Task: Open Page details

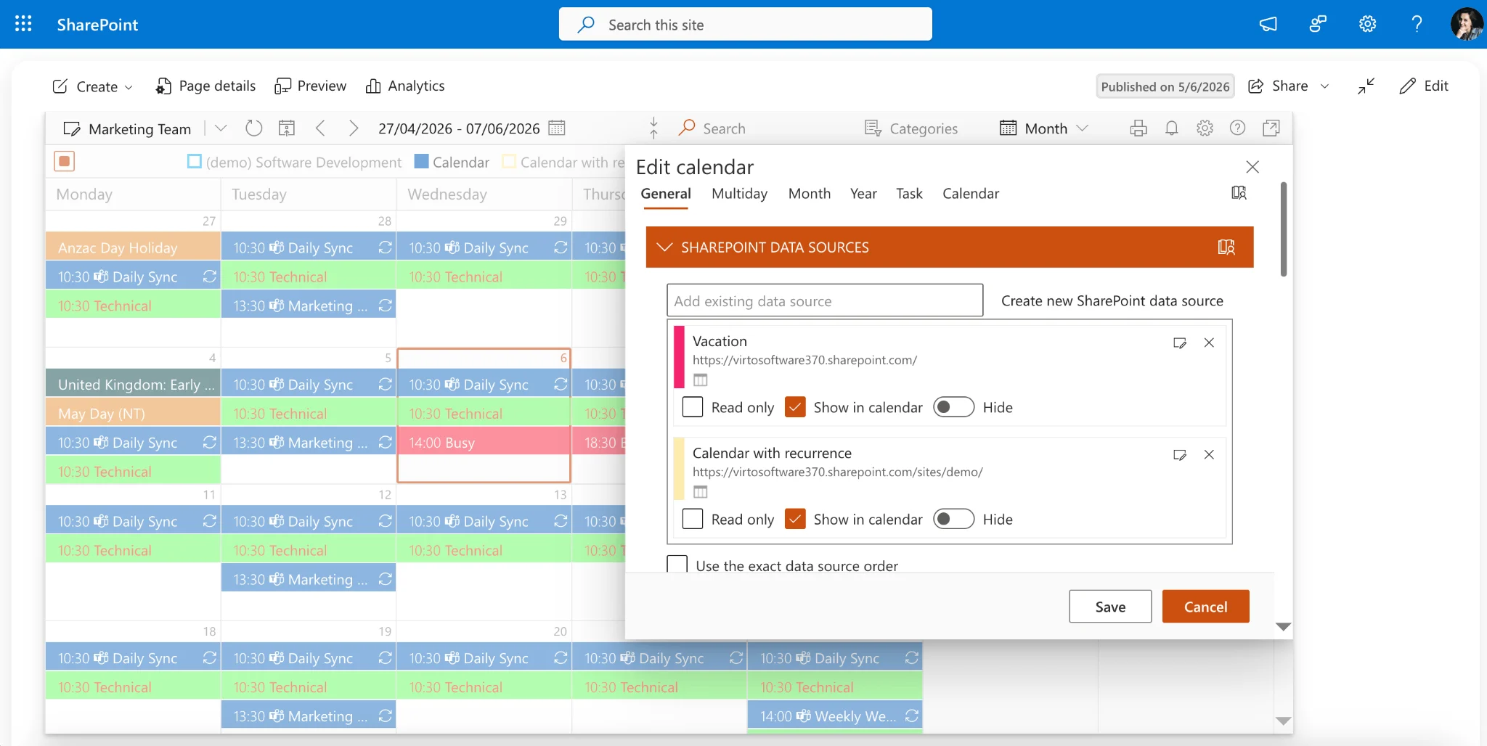Action: point(205,86)
